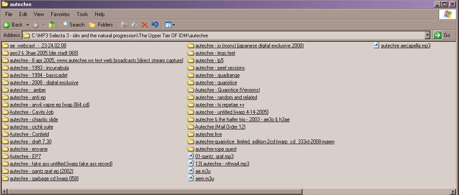The image size is (459, 195).
Task: Click the red Delete icon
Action: point(144,25)
